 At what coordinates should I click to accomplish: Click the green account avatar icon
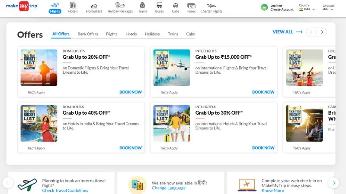click(x=264, y=7)
